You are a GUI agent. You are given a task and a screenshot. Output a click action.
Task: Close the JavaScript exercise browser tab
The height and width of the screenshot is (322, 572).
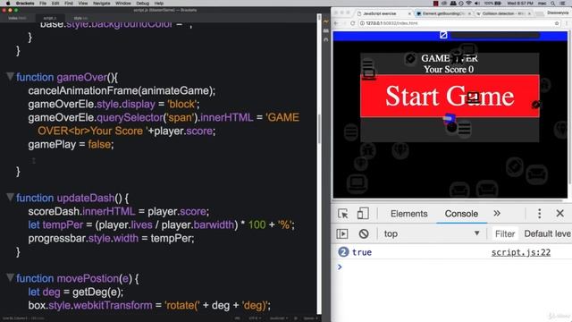409,13
